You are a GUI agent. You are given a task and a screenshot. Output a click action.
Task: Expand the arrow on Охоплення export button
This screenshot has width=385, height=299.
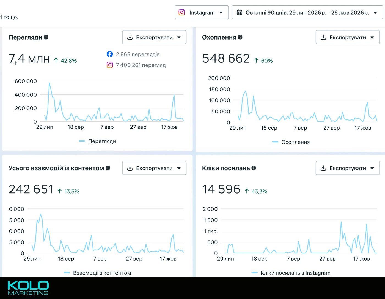[x=372, y=37]
